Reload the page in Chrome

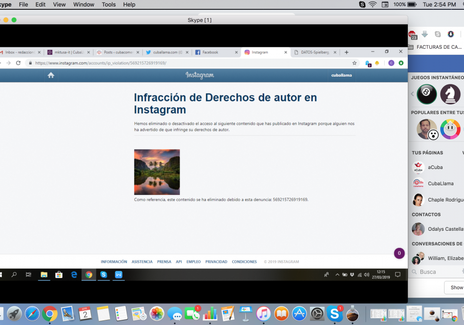(18, 63)
